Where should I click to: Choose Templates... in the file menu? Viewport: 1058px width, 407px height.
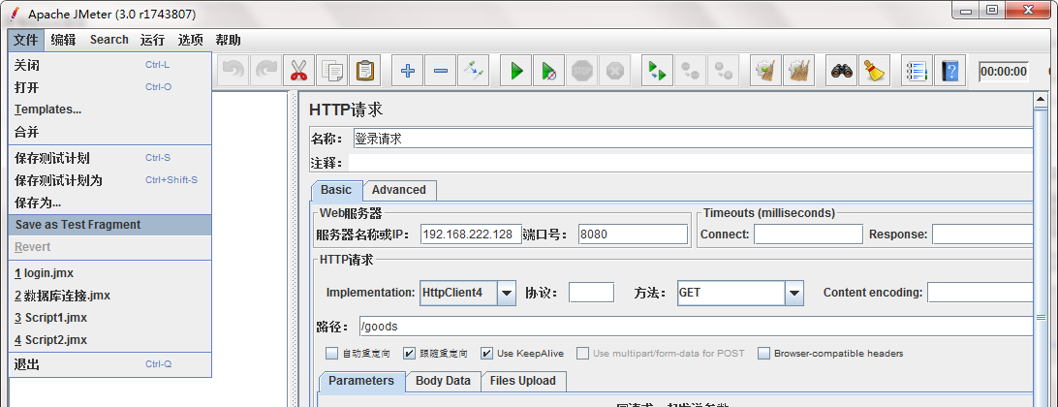(x=110, y=110)
